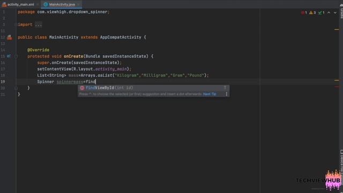Image resolution: width=343 pixels, height=193 pixels.
Task: Click the "Kilogram" string literal
Action: [x=127, y=75]
